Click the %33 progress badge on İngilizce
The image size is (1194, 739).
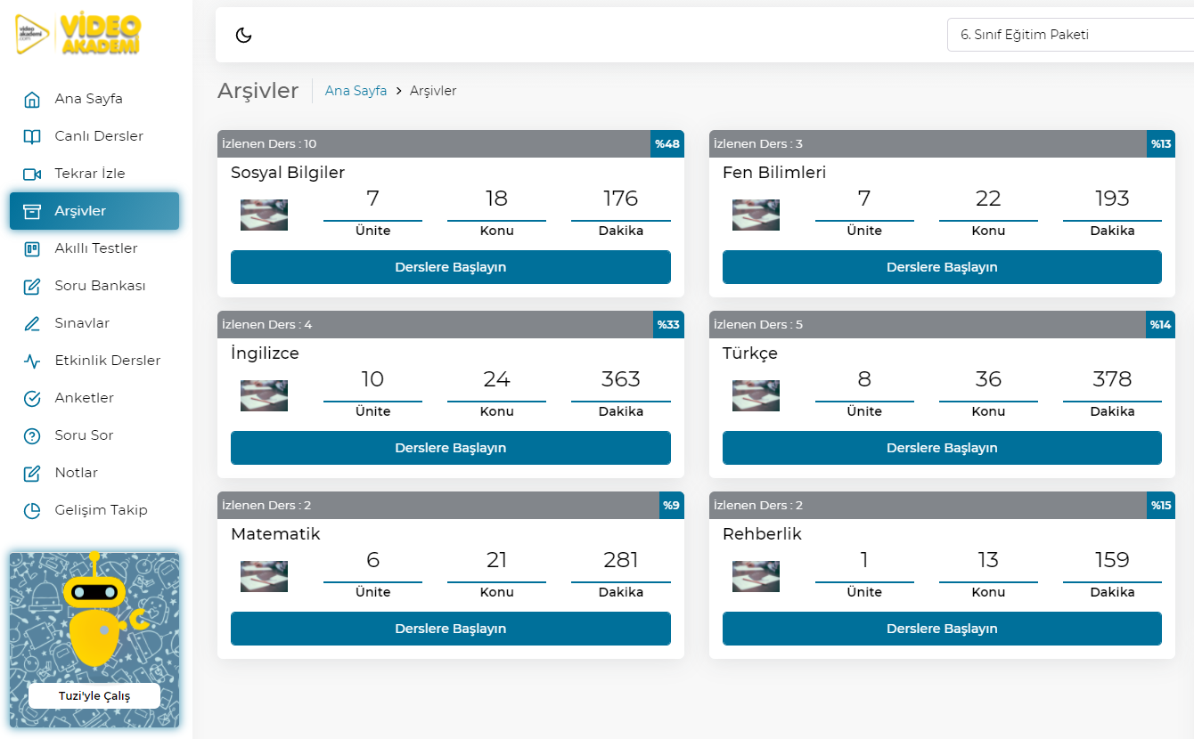coord(668,324)
